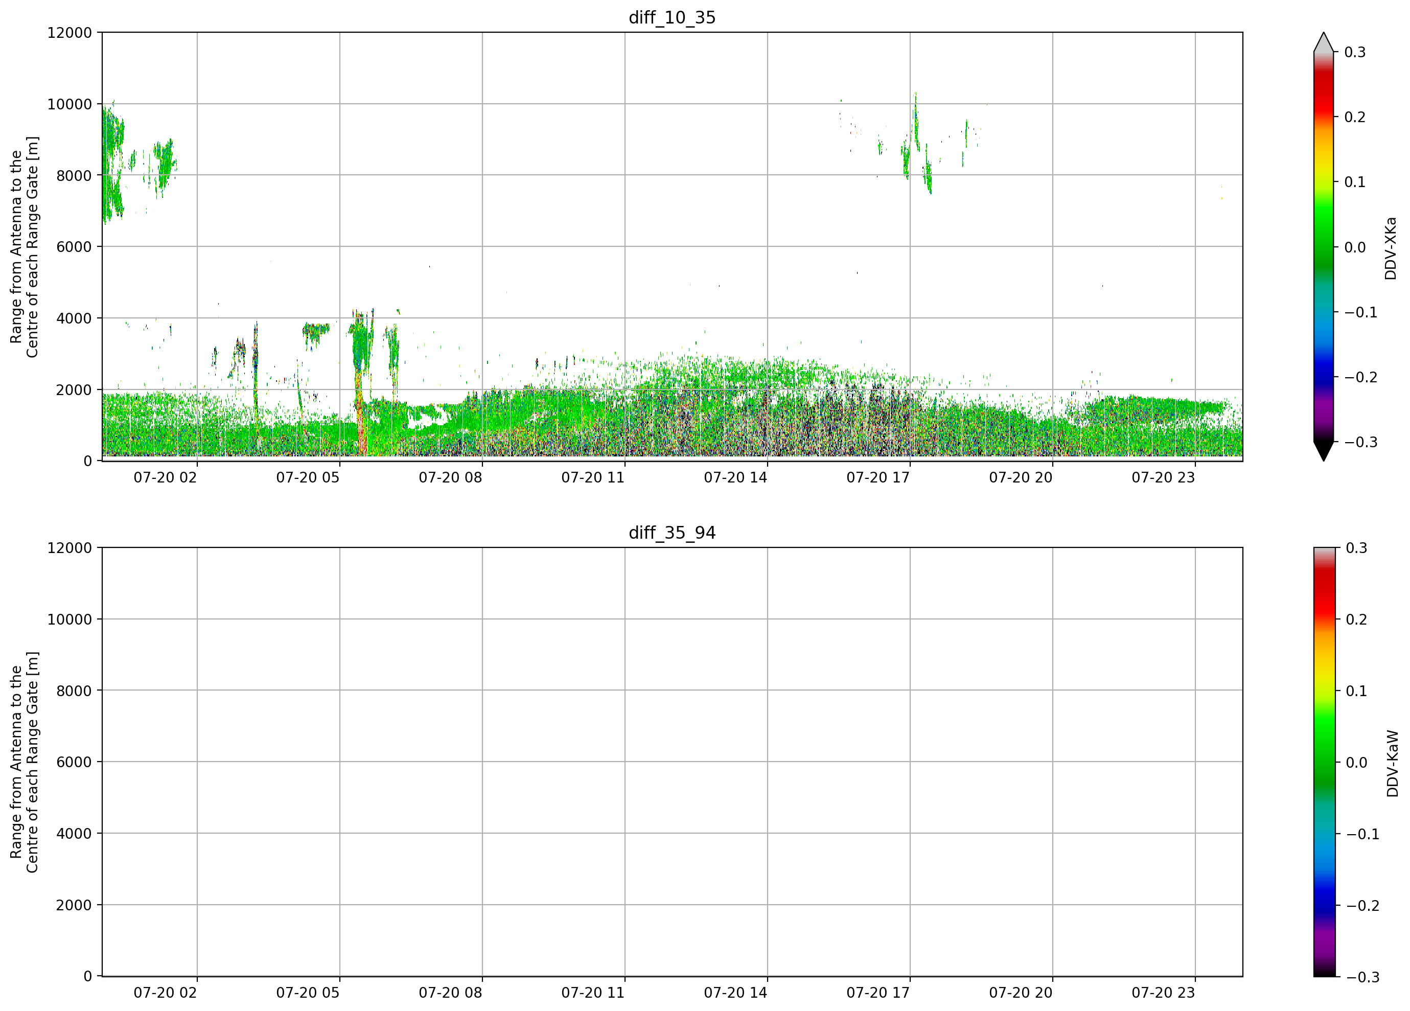Click '07-20 11' tick under diff_35_94 plot
Image resolution: width=1410 pixels, height=1011 pixels.
(593, 993)
